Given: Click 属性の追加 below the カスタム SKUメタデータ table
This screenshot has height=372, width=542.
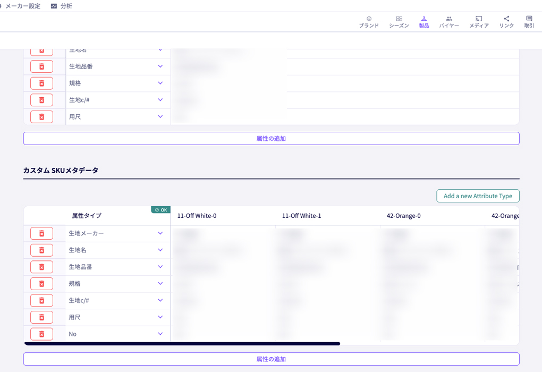Looking at the screenshot, I should (x=272, y=359).
